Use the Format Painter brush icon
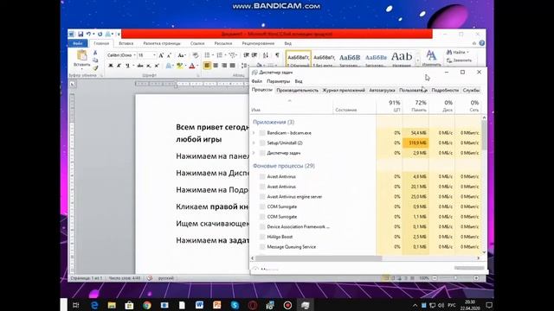This screenshot has height=311, width=554. (95, 67)
